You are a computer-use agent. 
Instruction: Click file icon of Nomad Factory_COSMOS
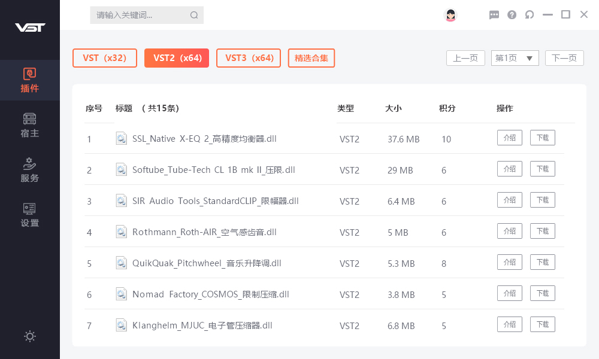pyautogui.click(x=122, y=294)
